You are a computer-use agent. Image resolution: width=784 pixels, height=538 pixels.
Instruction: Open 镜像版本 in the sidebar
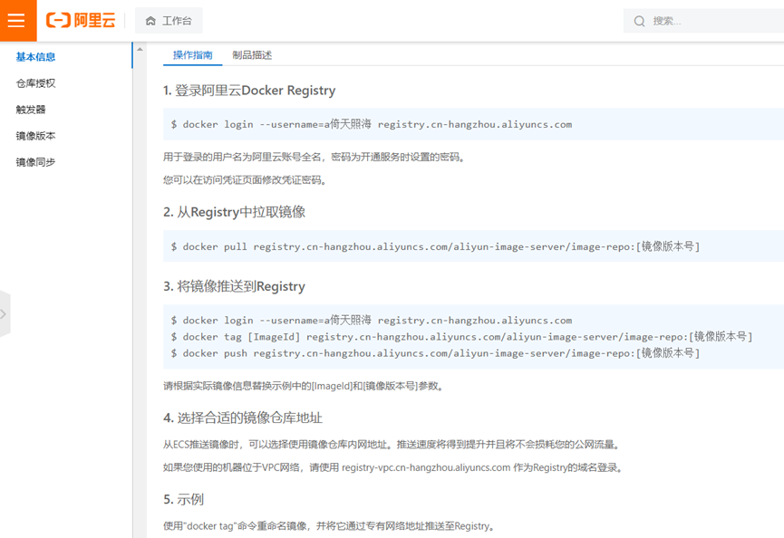click(x=35, y=136)
